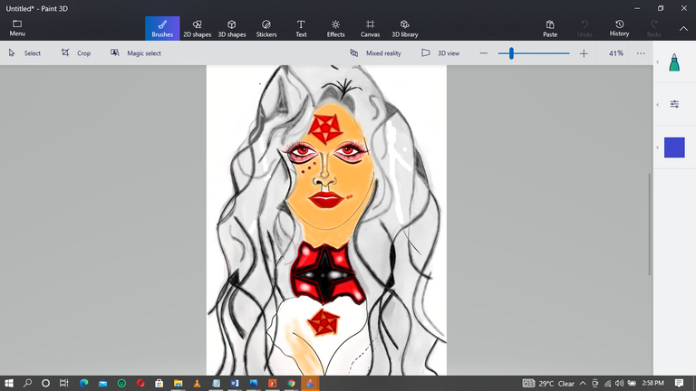Open Task View
696x391 pixels.
pyautogui.click(x=64, y=383)
